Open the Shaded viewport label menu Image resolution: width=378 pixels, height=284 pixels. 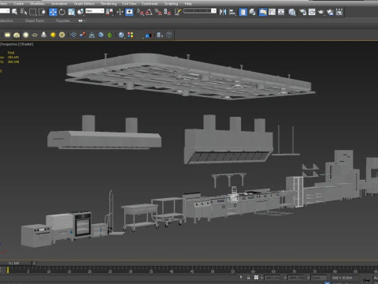click(x=26, y=44)
